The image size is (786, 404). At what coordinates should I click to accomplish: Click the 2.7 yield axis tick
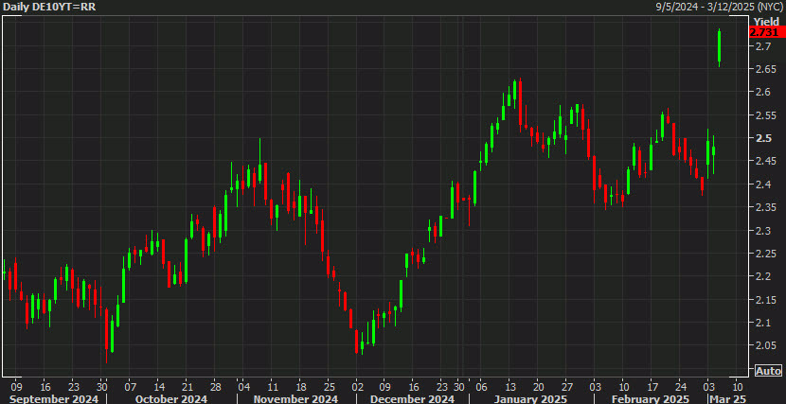click(x=762, y=46)
